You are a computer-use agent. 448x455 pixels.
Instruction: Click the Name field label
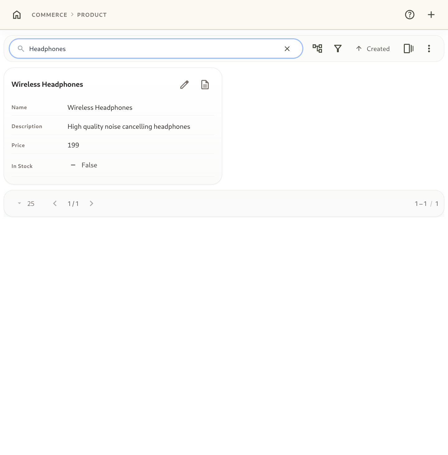pos(19,107)
